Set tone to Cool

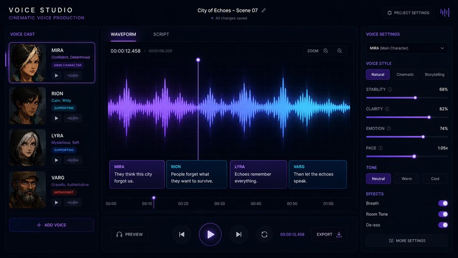click(x=435, y=179)
